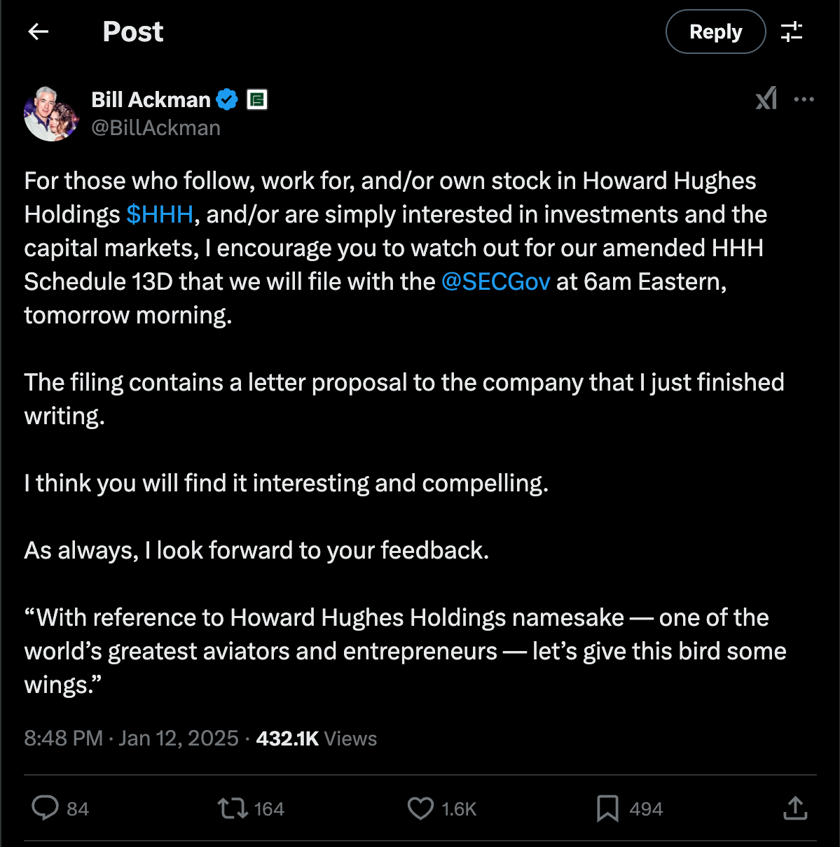Reply using the comment bubble icon
Screen dimensions: 840x847
(45, 808)
